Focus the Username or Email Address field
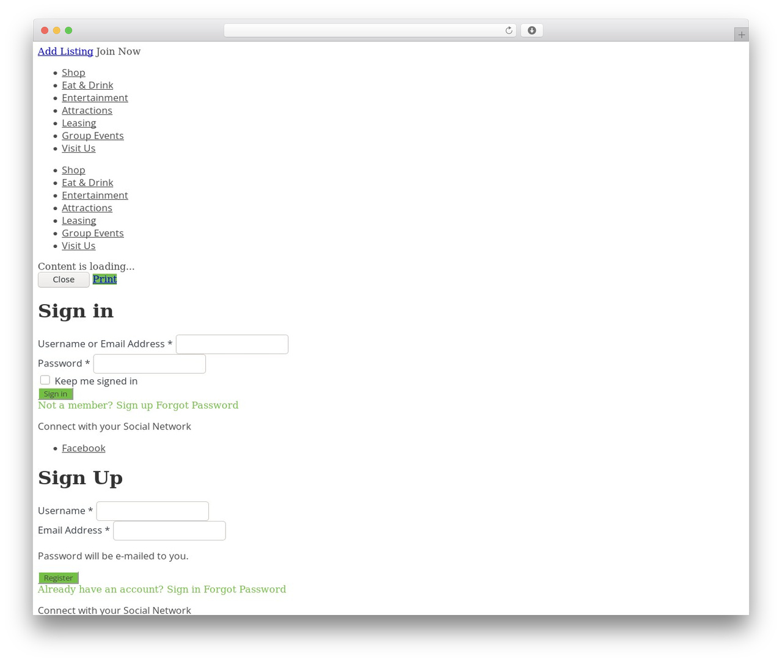Viewport: 782px width, 662px height. tap(232, 344)
